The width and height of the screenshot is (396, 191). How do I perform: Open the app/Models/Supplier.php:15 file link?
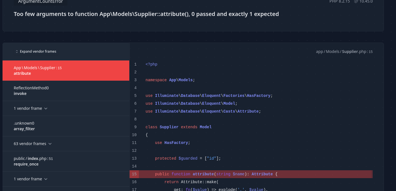[344, 52]
